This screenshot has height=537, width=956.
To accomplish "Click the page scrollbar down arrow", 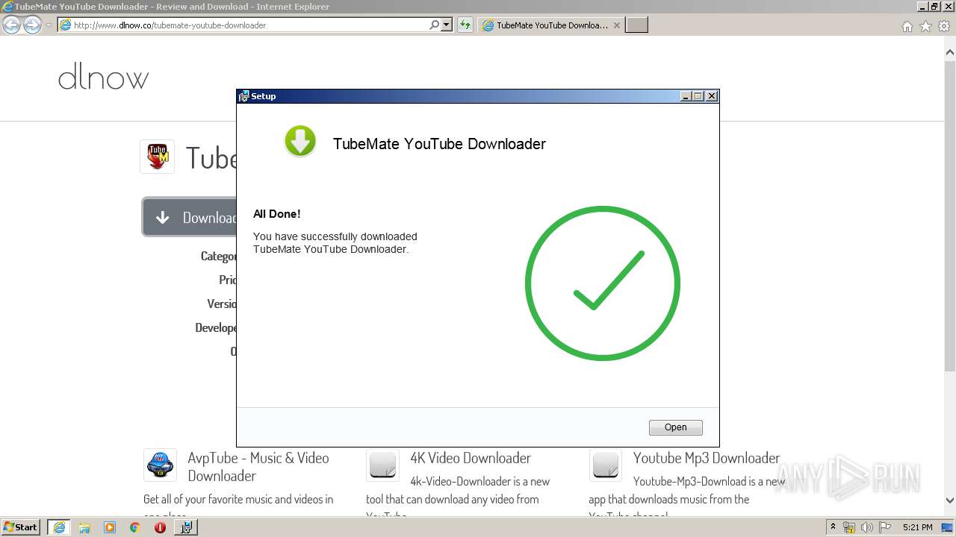I will 950,500.
